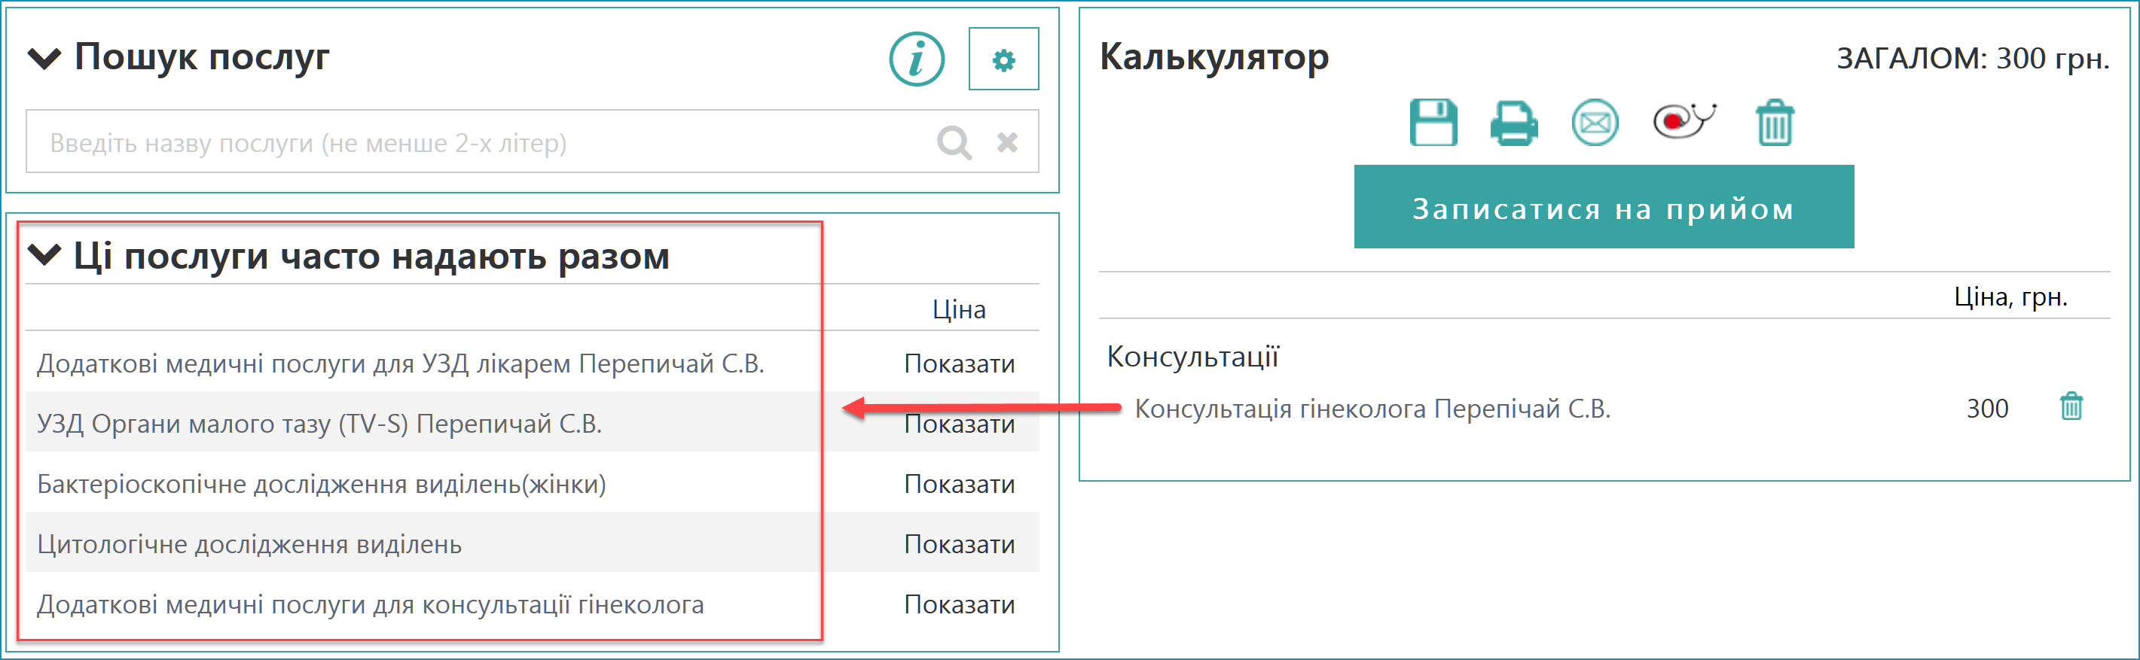Open search settings gear button
Screen dimensions: 2140x660
(x=1003, y=59)
